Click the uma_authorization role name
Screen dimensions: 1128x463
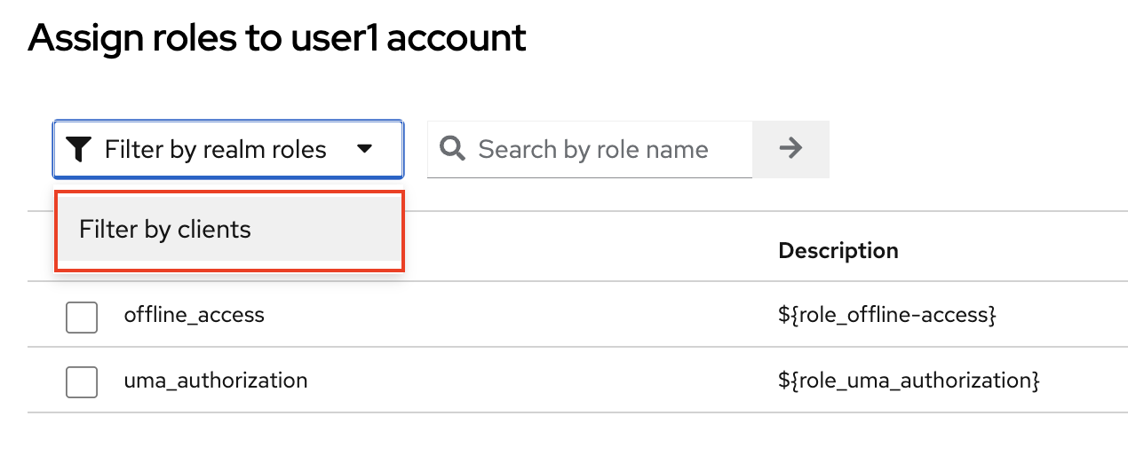216,381
